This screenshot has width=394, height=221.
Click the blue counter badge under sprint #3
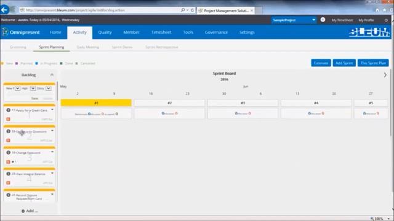click(236, 113)
